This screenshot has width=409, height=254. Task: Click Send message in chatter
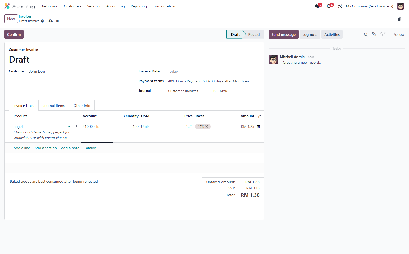pyautogui.click(x=283, y=34)
